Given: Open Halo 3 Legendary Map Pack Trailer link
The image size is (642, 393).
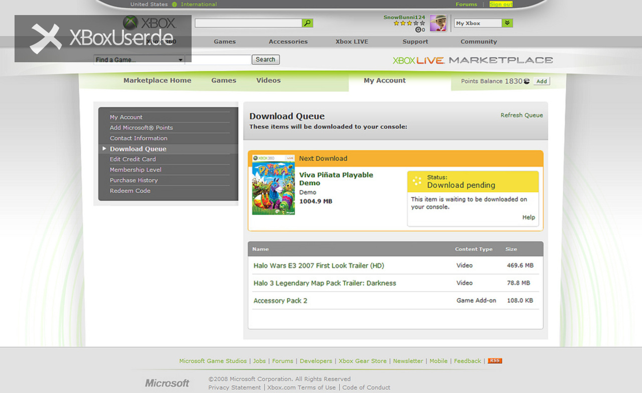Looking at the screenshot, I should (x=325, y=283).
